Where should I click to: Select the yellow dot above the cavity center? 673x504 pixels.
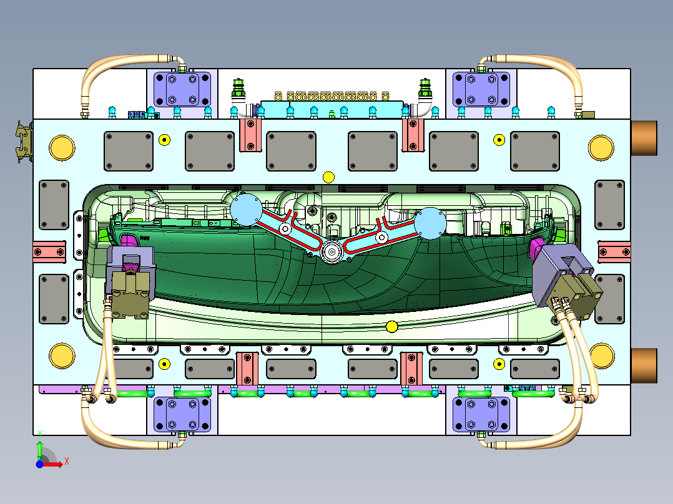328,177
